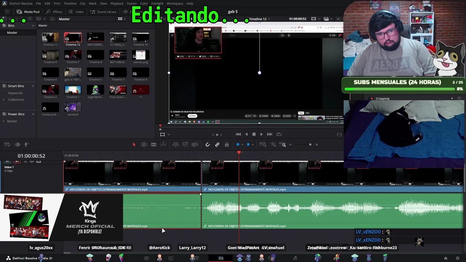466x262 pixels.
Task: Toggle the Media Pool panel
Action: pos(28,12)
